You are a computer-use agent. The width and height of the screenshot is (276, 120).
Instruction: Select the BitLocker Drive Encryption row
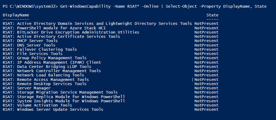point(111,32)
